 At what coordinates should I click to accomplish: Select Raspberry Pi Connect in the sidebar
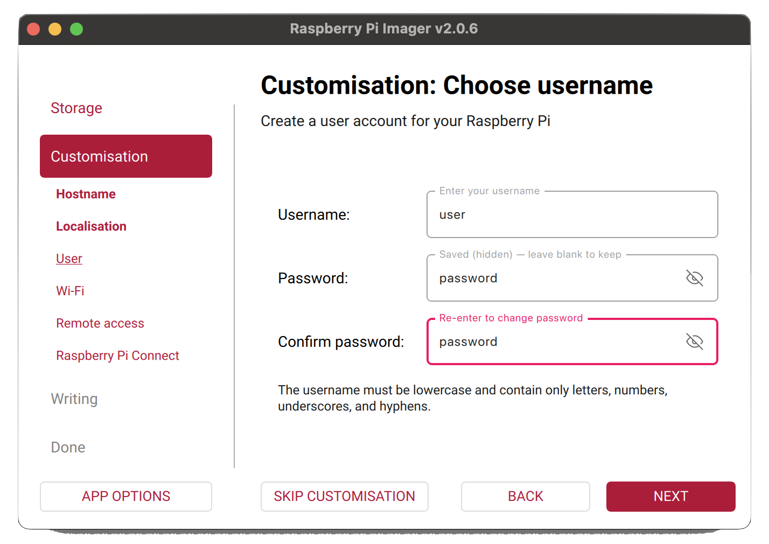(x=117, y=355)
